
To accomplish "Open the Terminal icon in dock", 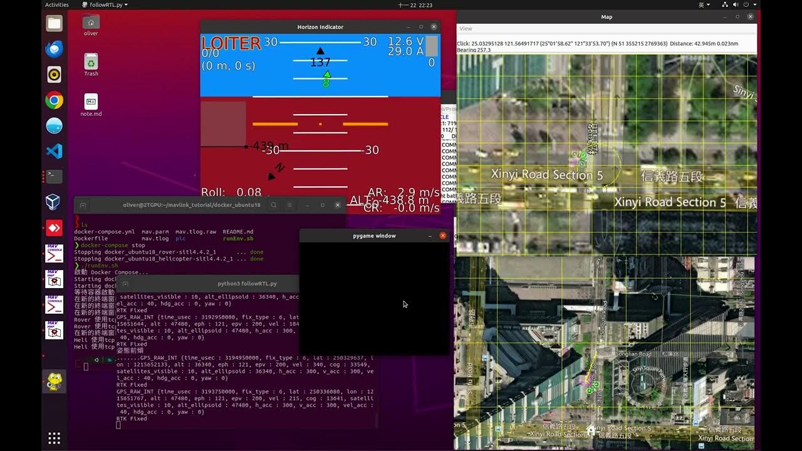I will click(x=54, y=177).
